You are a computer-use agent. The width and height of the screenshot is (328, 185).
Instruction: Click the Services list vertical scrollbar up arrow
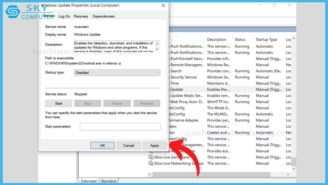tap(294, 39)
